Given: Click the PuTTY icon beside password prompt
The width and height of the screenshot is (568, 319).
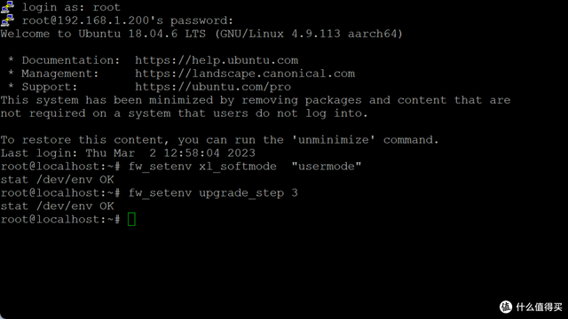Looking at the screenshot, I should click(7, 19).
